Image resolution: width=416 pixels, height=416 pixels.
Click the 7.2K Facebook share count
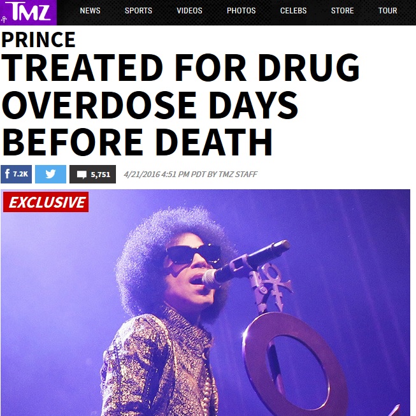click(20, 174)
